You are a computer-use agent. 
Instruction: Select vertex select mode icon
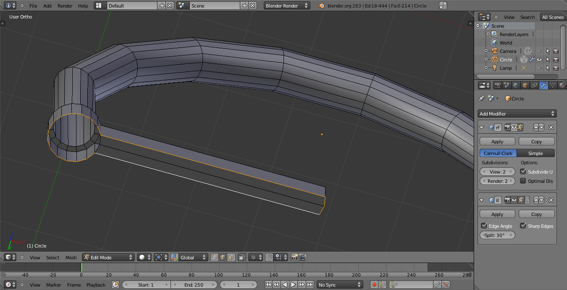click(x=215, y=257)
